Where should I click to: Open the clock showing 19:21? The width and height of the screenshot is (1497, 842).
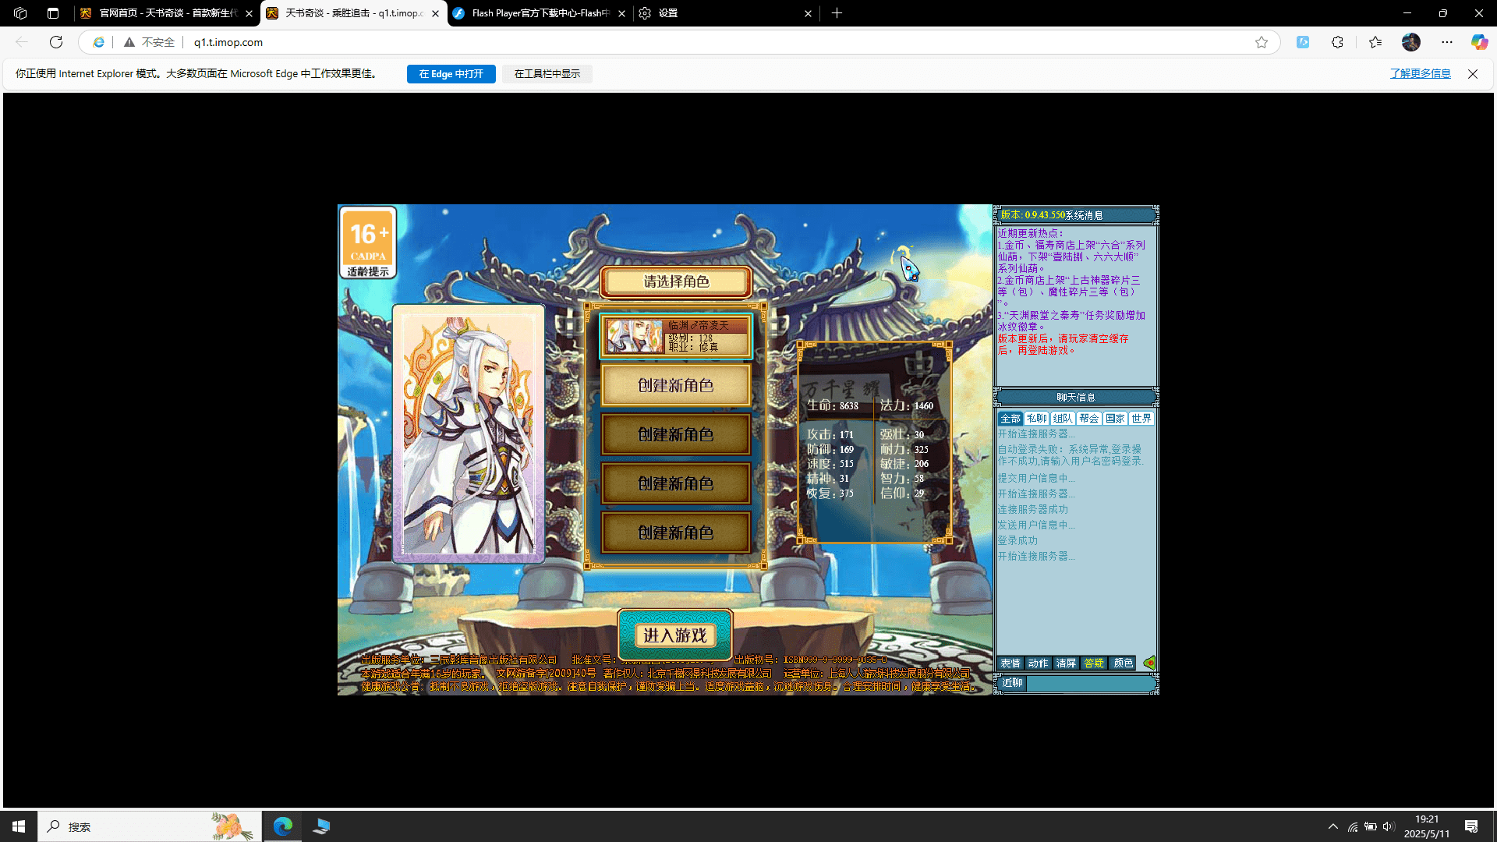(x=1427, y=826)
